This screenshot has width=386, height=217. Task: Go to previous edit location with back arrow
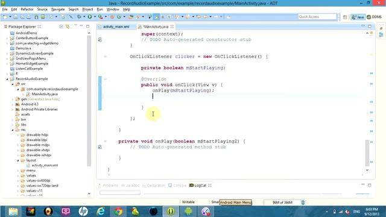tap(198, 17)
